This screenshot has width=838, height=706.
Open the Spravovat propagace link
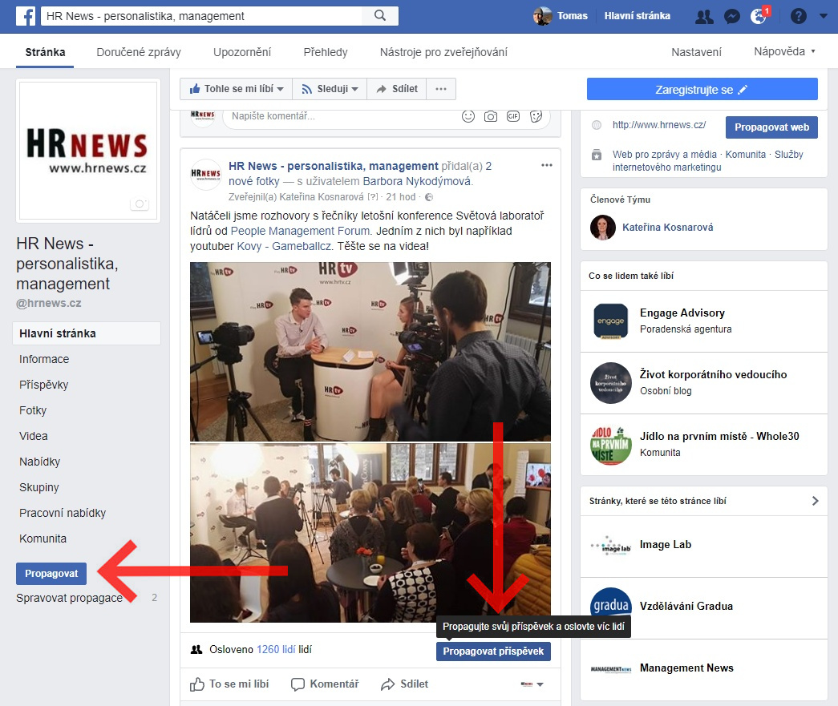pos(70,598)
